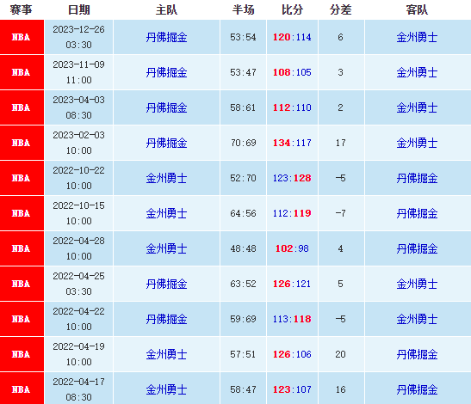Open 丹佛掘金 home team in 2023-04-03 row

pos(166,107)
